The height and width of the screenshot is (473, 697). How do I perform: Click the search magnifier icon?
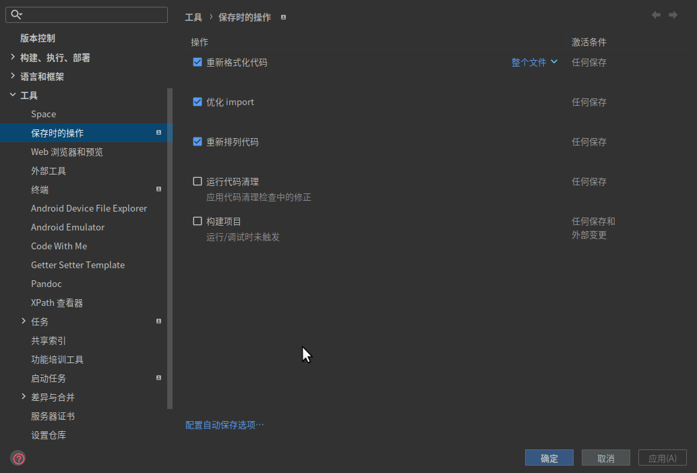pyautogui.click(x=16, y=15)
